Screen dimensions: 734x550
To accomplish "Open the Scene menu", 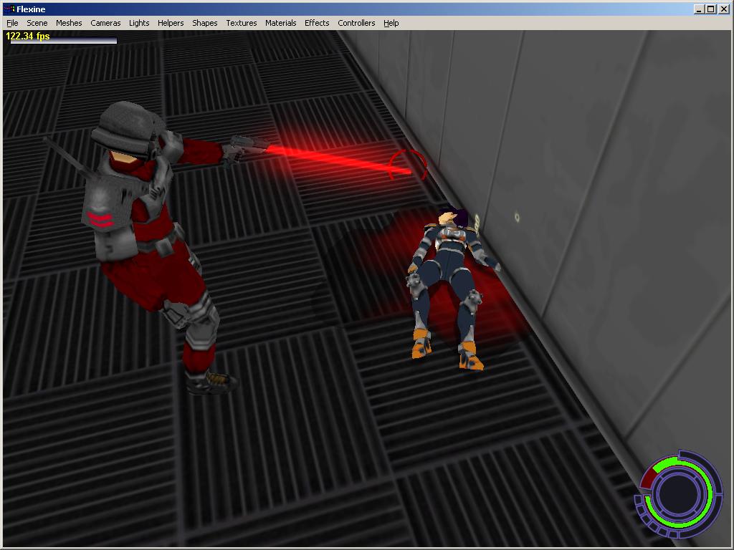I will pyautogui.click(x=37, y=23).
